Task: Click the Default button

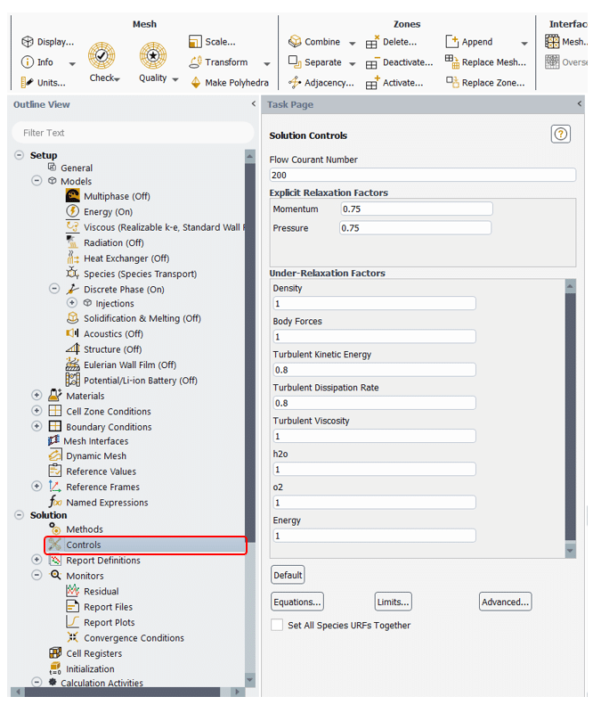Action: pyautogui.click(x=288, y=575)
